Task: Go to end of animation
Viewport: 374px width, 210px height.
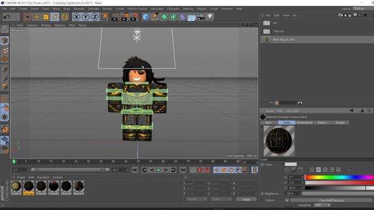Action: pyautogui.click(x=183, y=170)
